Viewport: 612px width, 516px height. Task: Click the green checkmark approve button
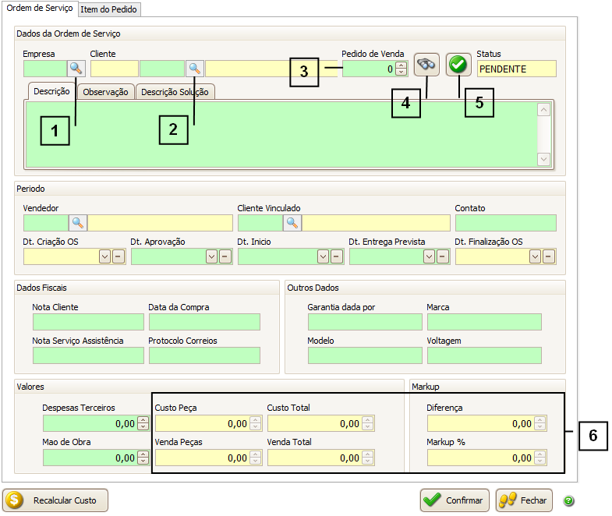pos(458,65)
